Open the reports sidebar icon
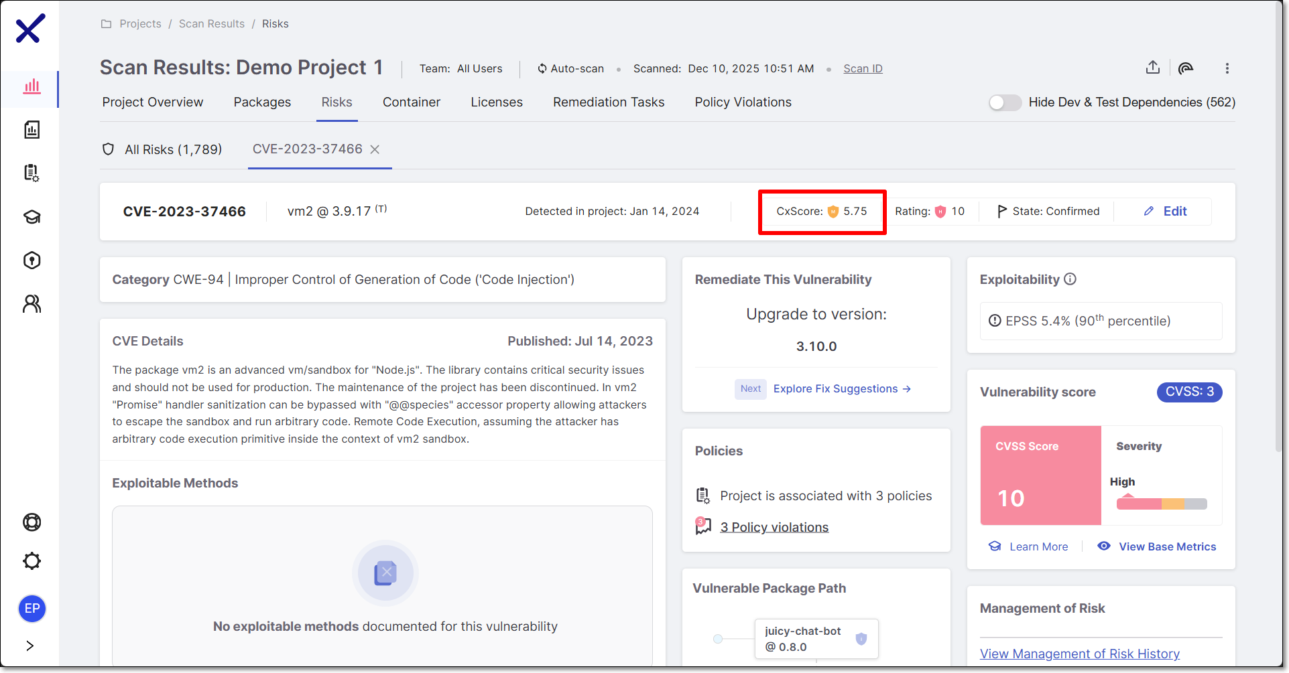This screenshot has width=1289, height=673. coord(32,129)
